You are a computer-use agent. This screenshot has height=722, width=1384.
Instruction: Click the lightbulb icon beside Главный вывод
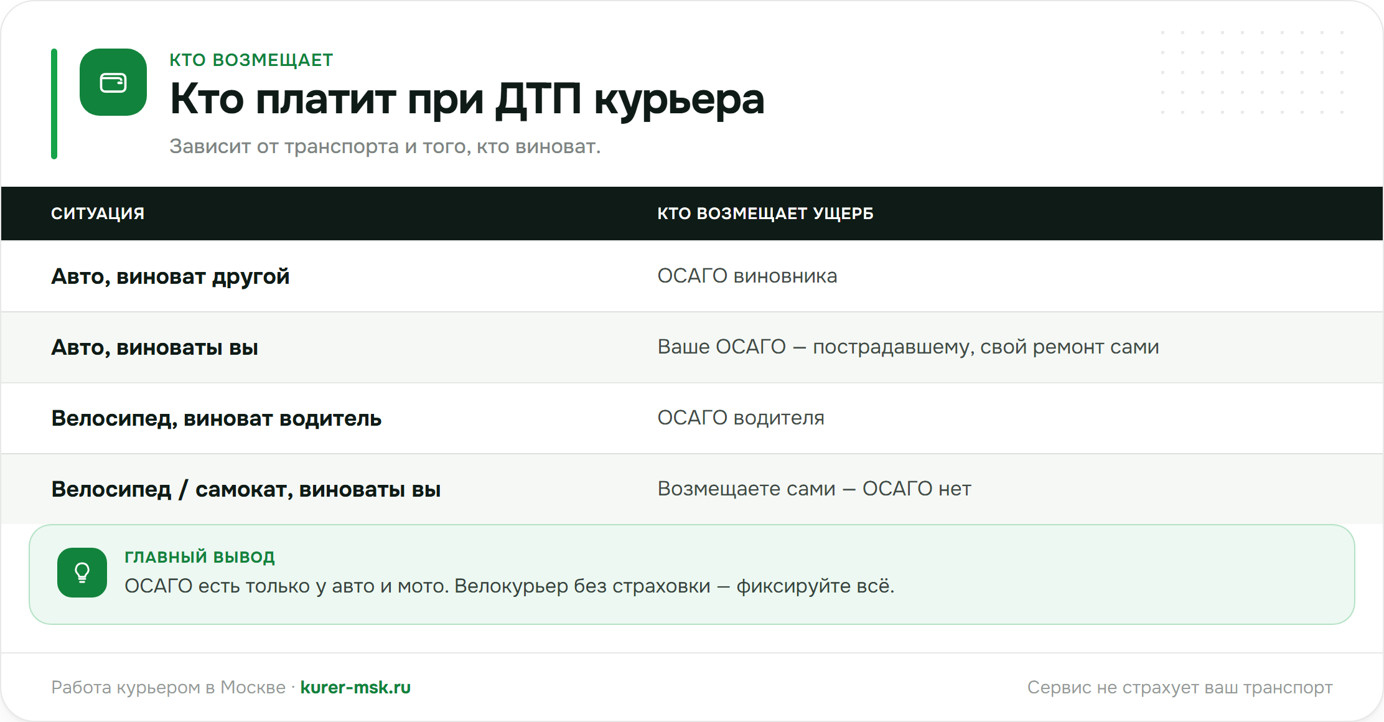82,573
